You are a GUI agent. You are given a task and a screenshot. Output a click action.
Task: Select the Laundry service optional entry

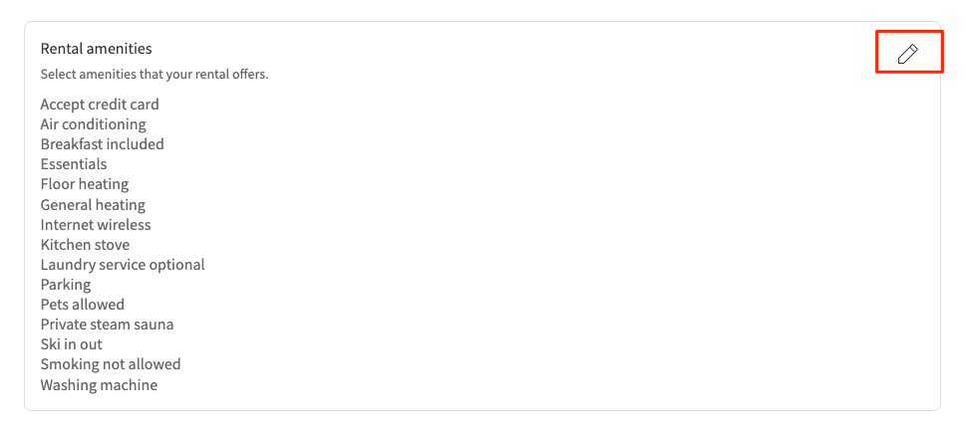(x=123, y=265)
